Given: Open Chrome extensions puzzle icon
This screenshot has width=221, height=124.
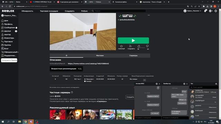Looking at the screenshot, I should click(203, 6).
